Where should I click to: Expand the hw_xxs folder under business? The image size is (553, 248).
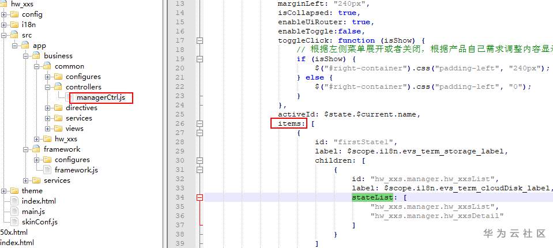(x=37, y=139)
